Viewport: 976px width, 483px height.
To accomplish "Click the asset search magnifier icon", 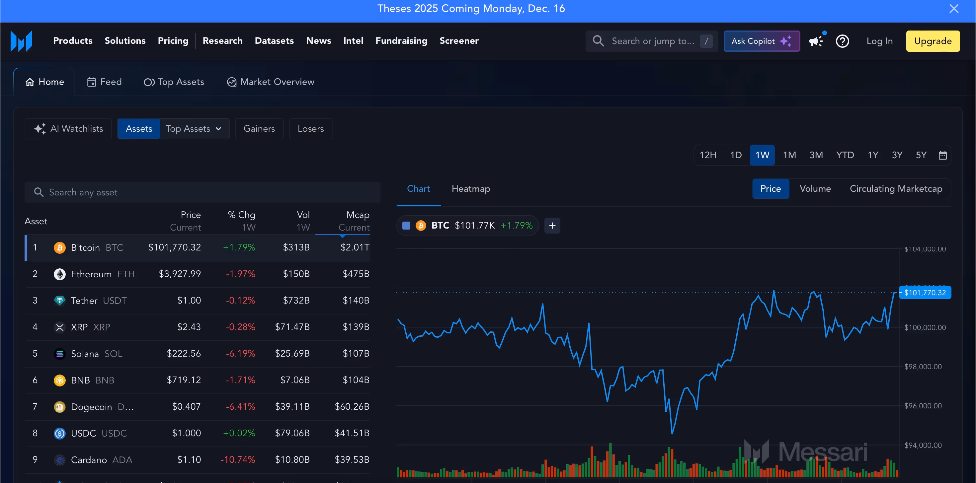I will pyautogui.click(x=39, y=192).
